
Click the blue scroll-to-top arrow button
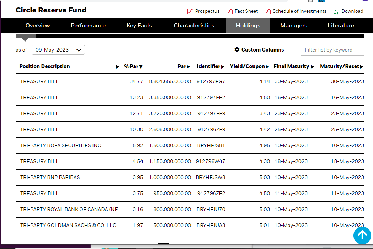362,236
